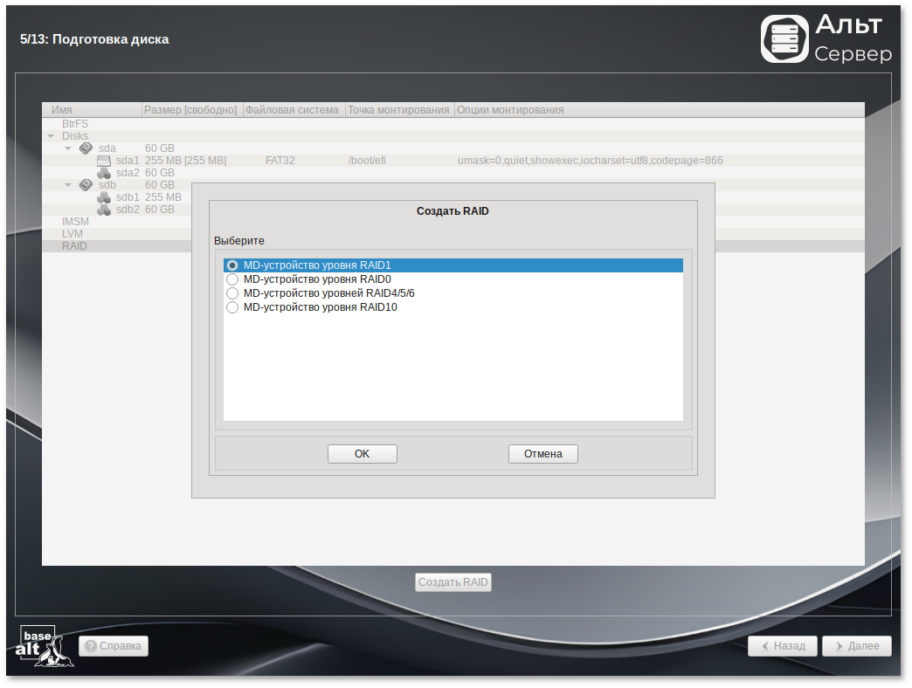Select the RAID1 MD-device radio button
The image size is (912, 688).
[x=232, y=265]
